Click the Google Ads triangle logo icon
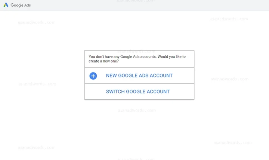Screen dimensions: 269x160 click(x=6, y=5)
